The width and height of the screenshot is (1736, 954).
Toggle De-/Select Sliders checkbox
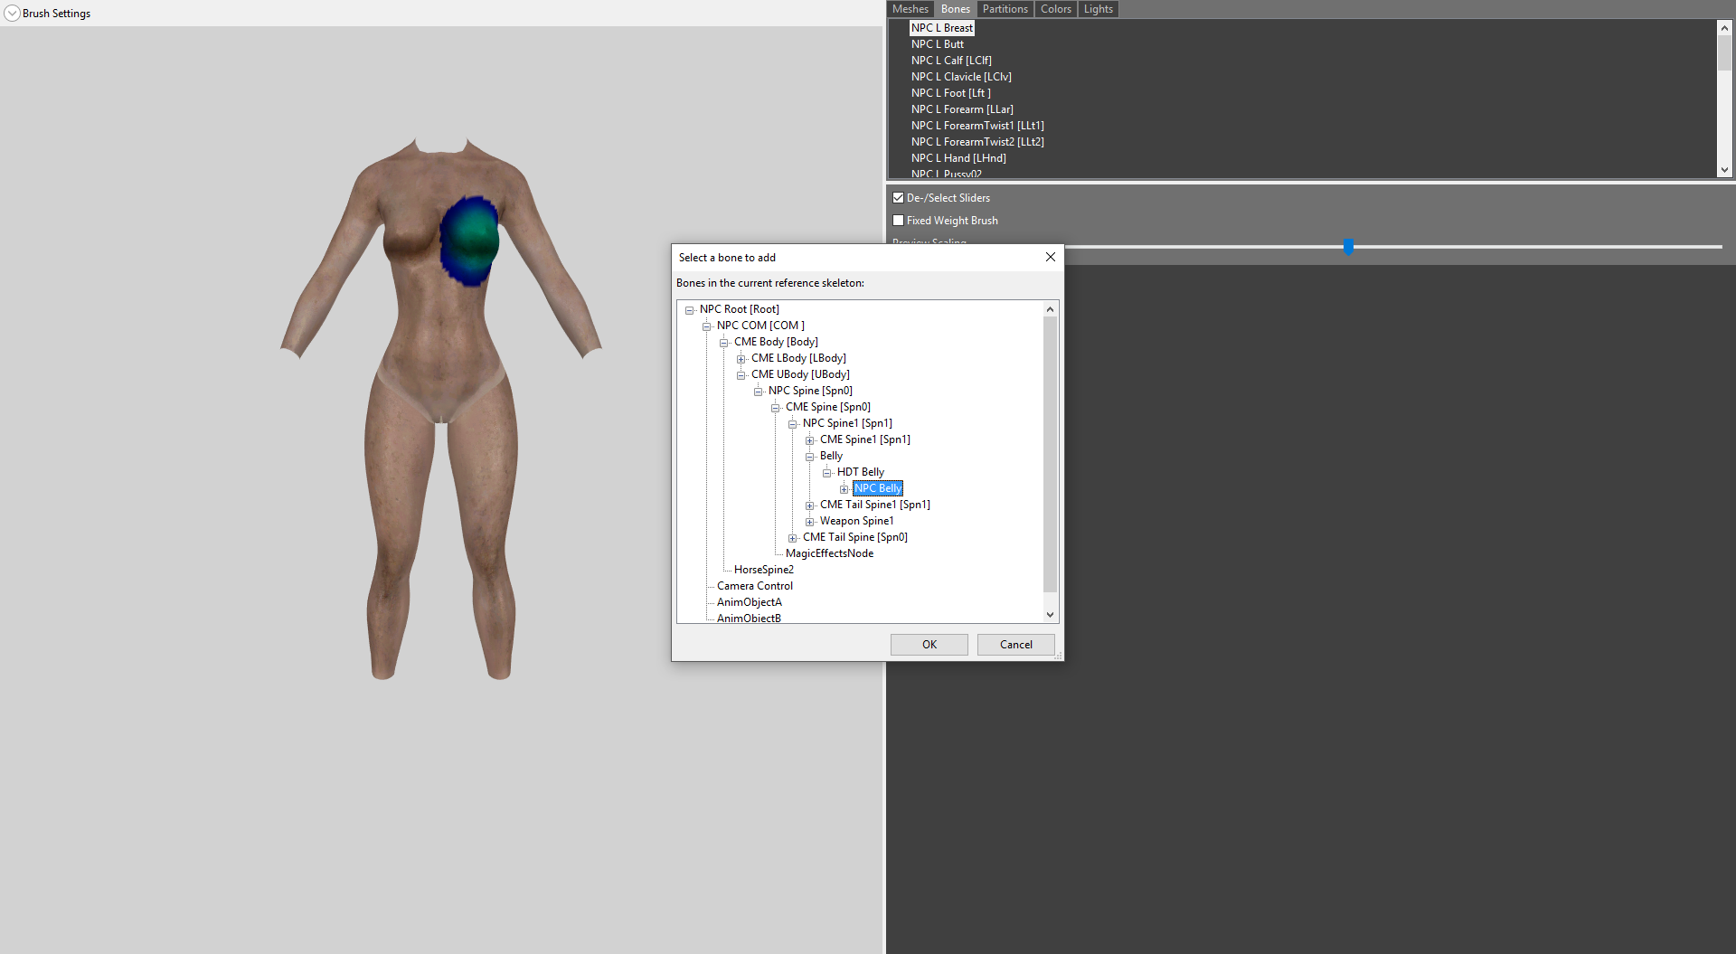click(x=898, y=198)
